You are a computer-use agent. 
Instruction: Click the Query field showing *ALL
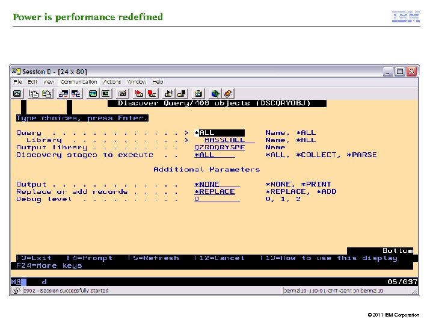(220, 132)
